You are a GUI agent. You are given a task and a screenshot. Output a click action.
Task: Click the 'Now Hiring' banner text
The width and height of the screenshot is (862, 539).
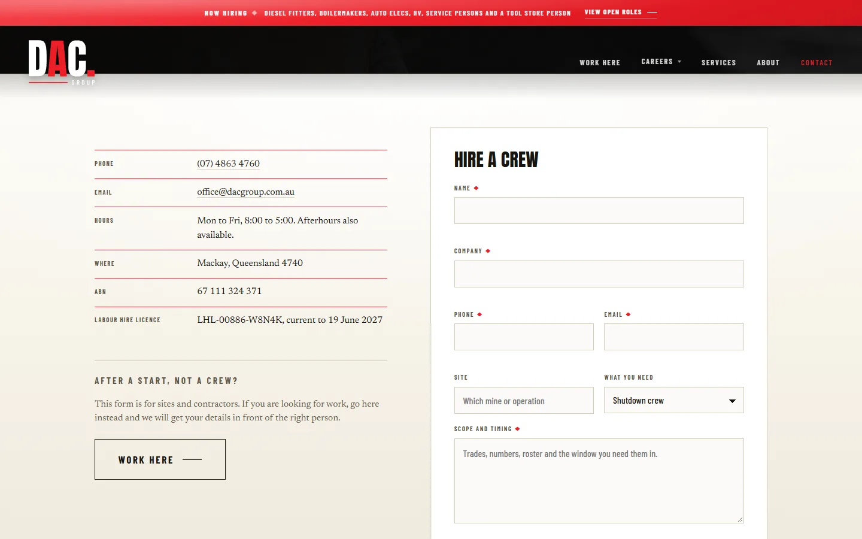[x=226, y=13]
